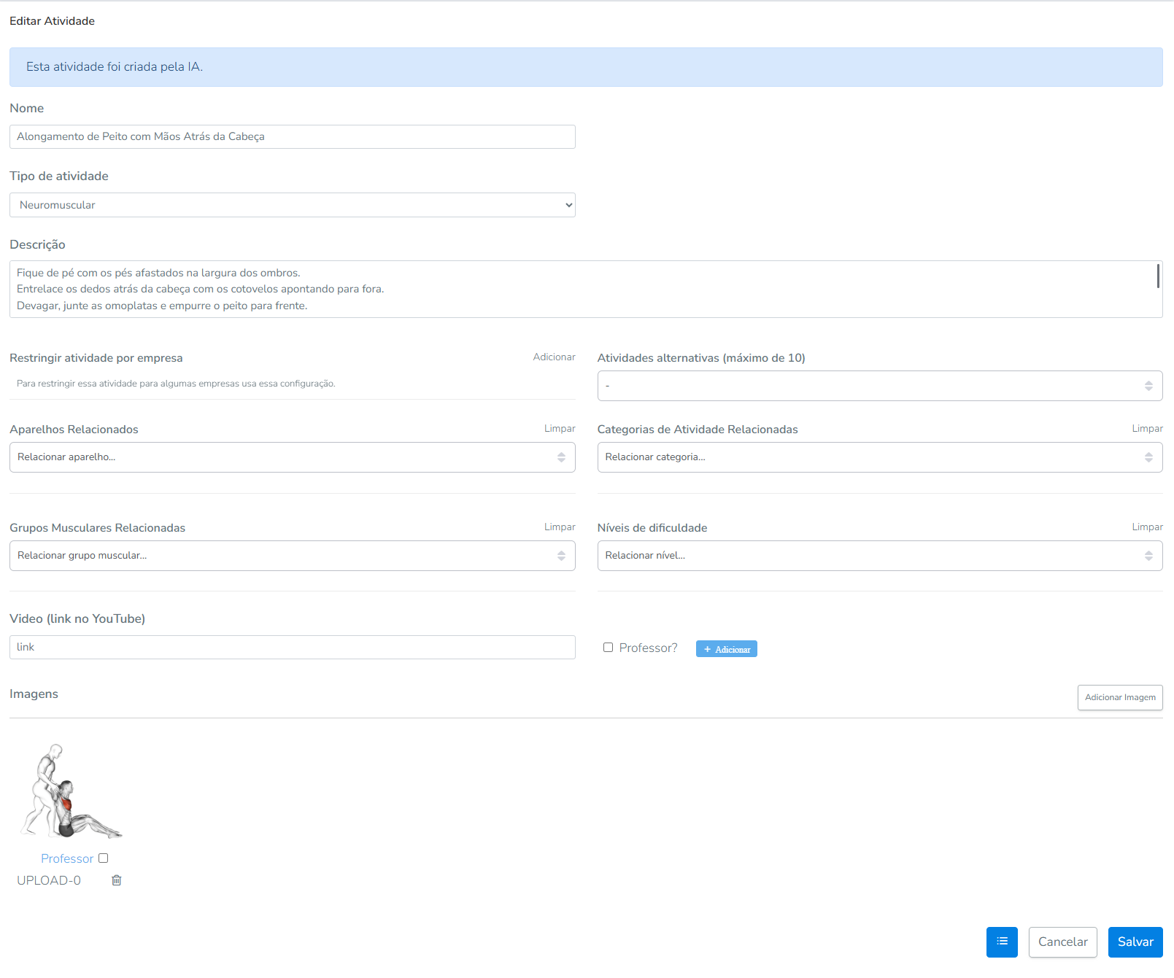The height and width of the screenshot is (978, 1174).
Task: Click the trash icon next to UPLOAD-0
Action: 116,880
